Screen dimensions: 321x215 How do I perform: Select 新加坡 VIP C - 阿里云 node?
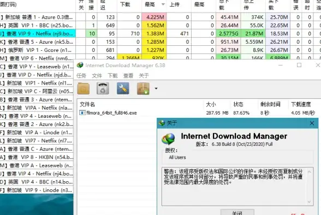tap(37, 91)
